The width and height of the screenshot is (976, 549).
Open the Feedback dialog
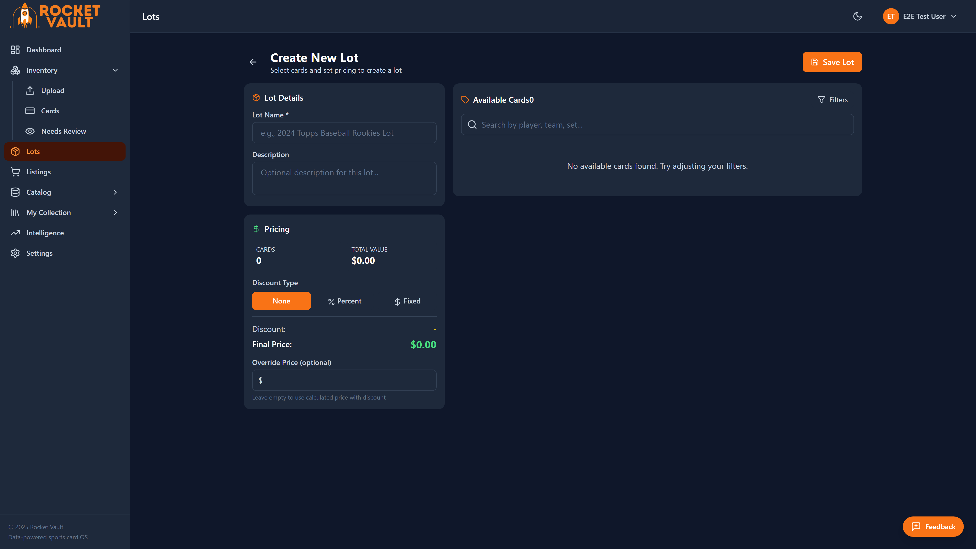tap(933, 527)
